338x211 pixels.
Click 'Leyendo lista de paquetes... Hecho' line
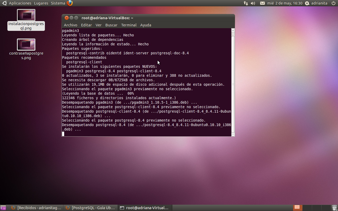point(98,35)
